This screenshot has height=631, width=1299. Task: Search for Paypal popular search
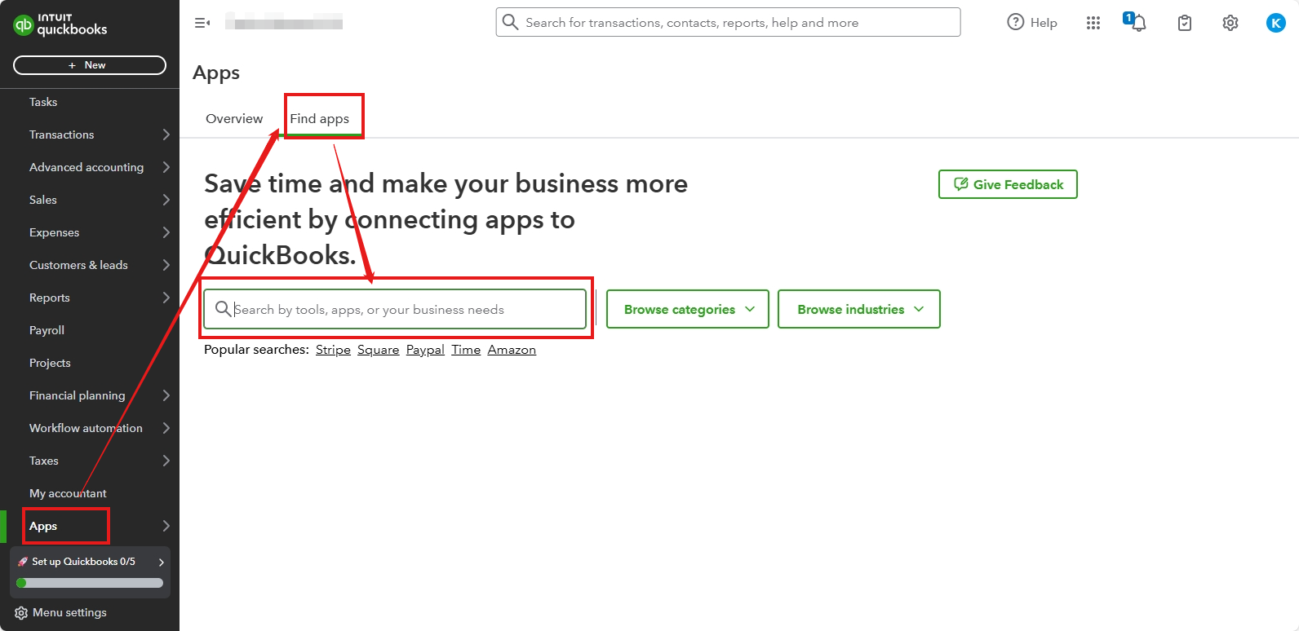pyautogui.click(x=425, y=350)
